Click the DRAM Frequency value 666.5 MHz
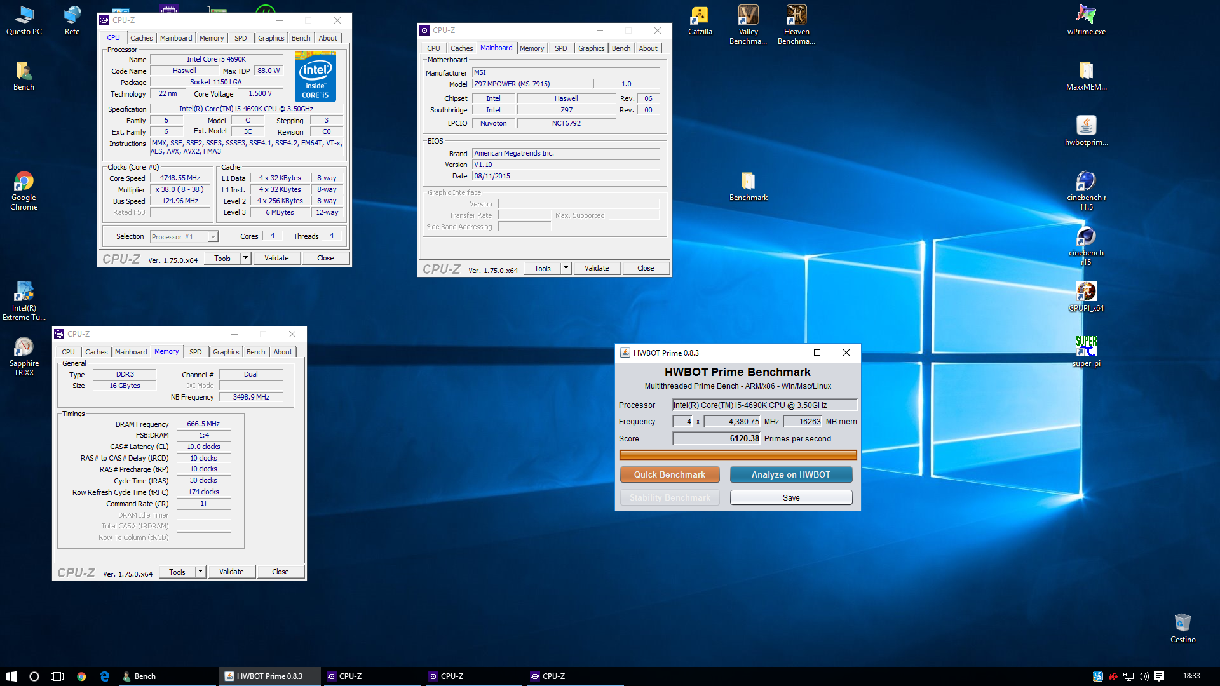 (203, 424)
